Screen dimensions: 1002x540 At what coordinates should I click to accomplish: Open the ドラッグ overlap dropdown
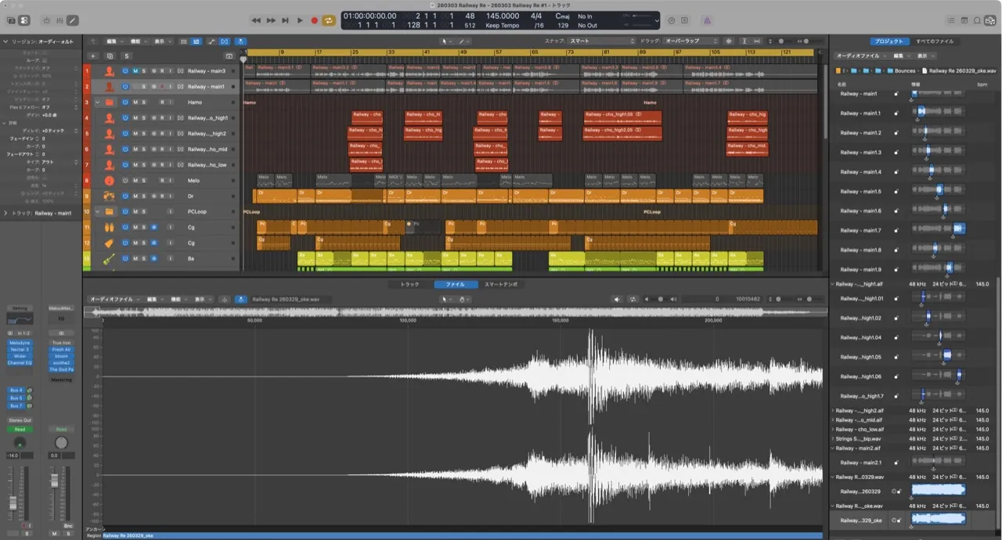coord(690,41)
